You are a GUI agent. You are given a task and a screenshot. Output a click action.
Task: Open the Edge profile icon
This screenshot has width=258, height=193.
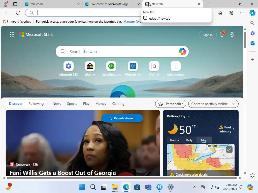pos(6,4)
